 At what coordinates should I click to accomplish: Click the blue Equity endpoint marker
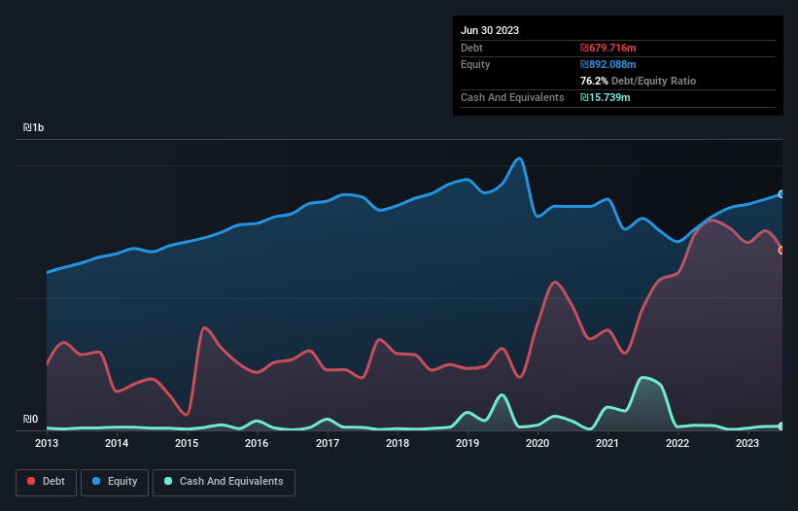(x=781, y=194)
